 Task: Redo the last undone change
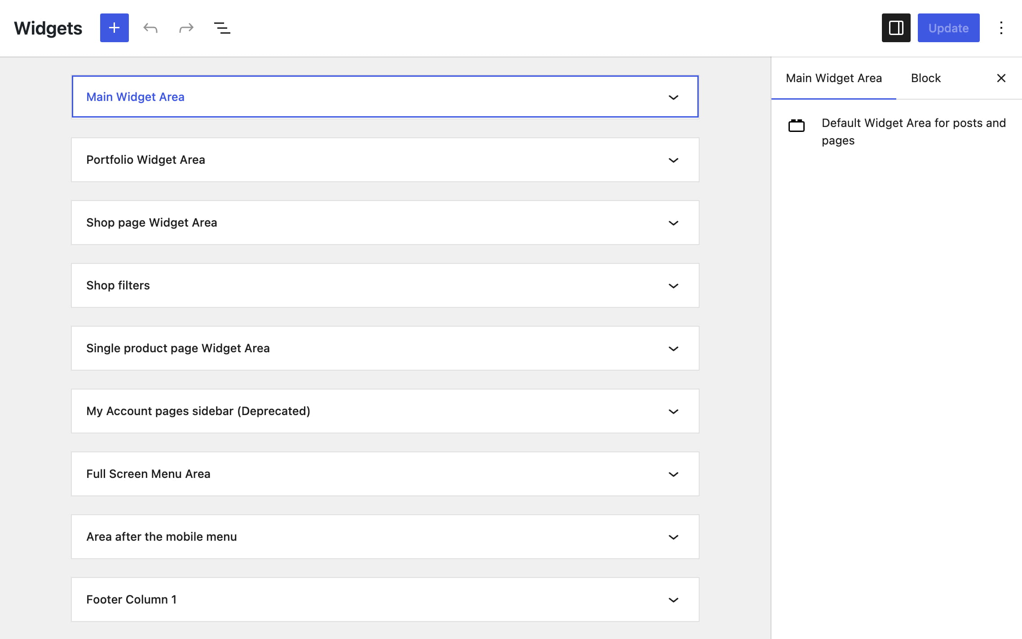(x=186, y=28)
